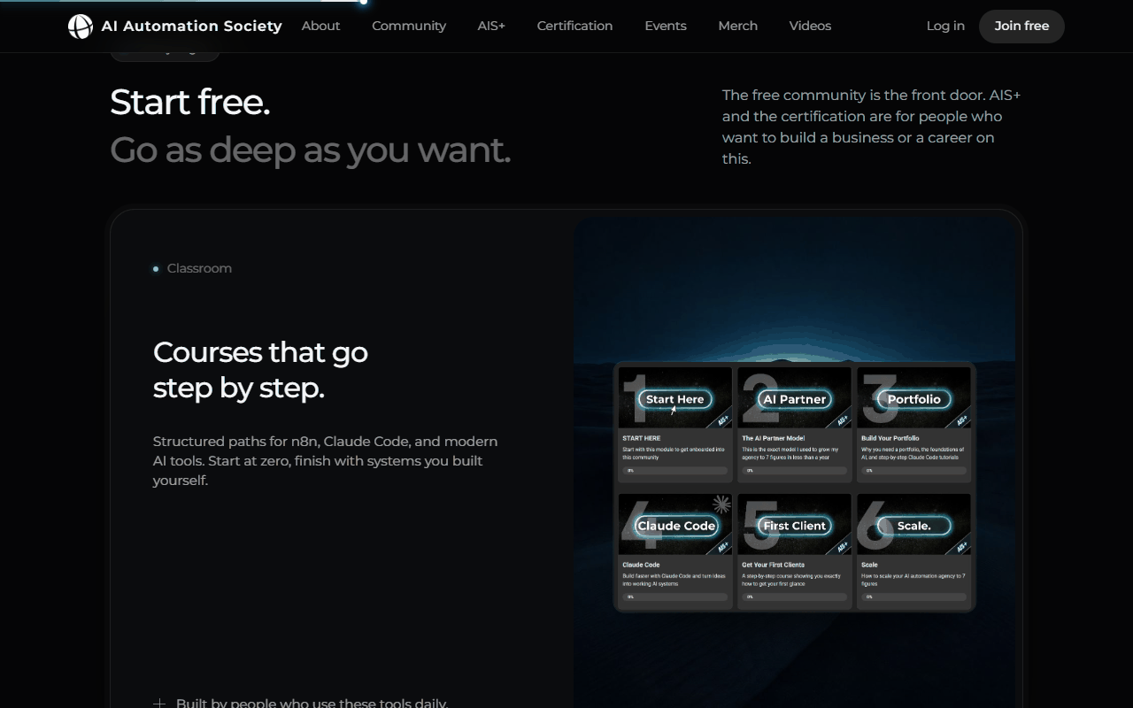Click the 'Structured paths for n8n' paragraph
Image resolution: width=1133 pixels, height=708 pixels.
pos(326,460)
